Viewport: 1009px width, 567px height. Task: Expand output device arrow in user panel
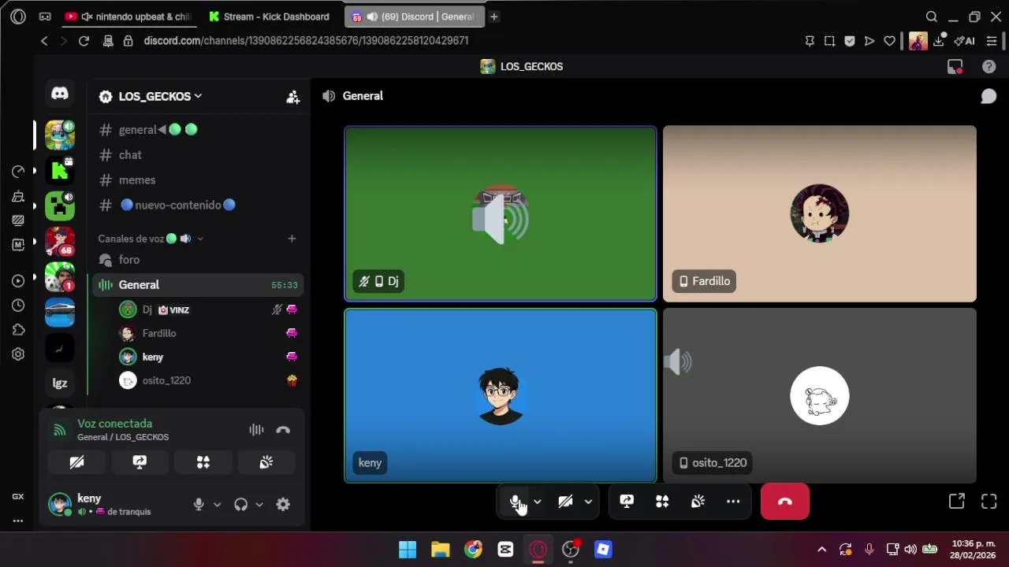(259, 505)
